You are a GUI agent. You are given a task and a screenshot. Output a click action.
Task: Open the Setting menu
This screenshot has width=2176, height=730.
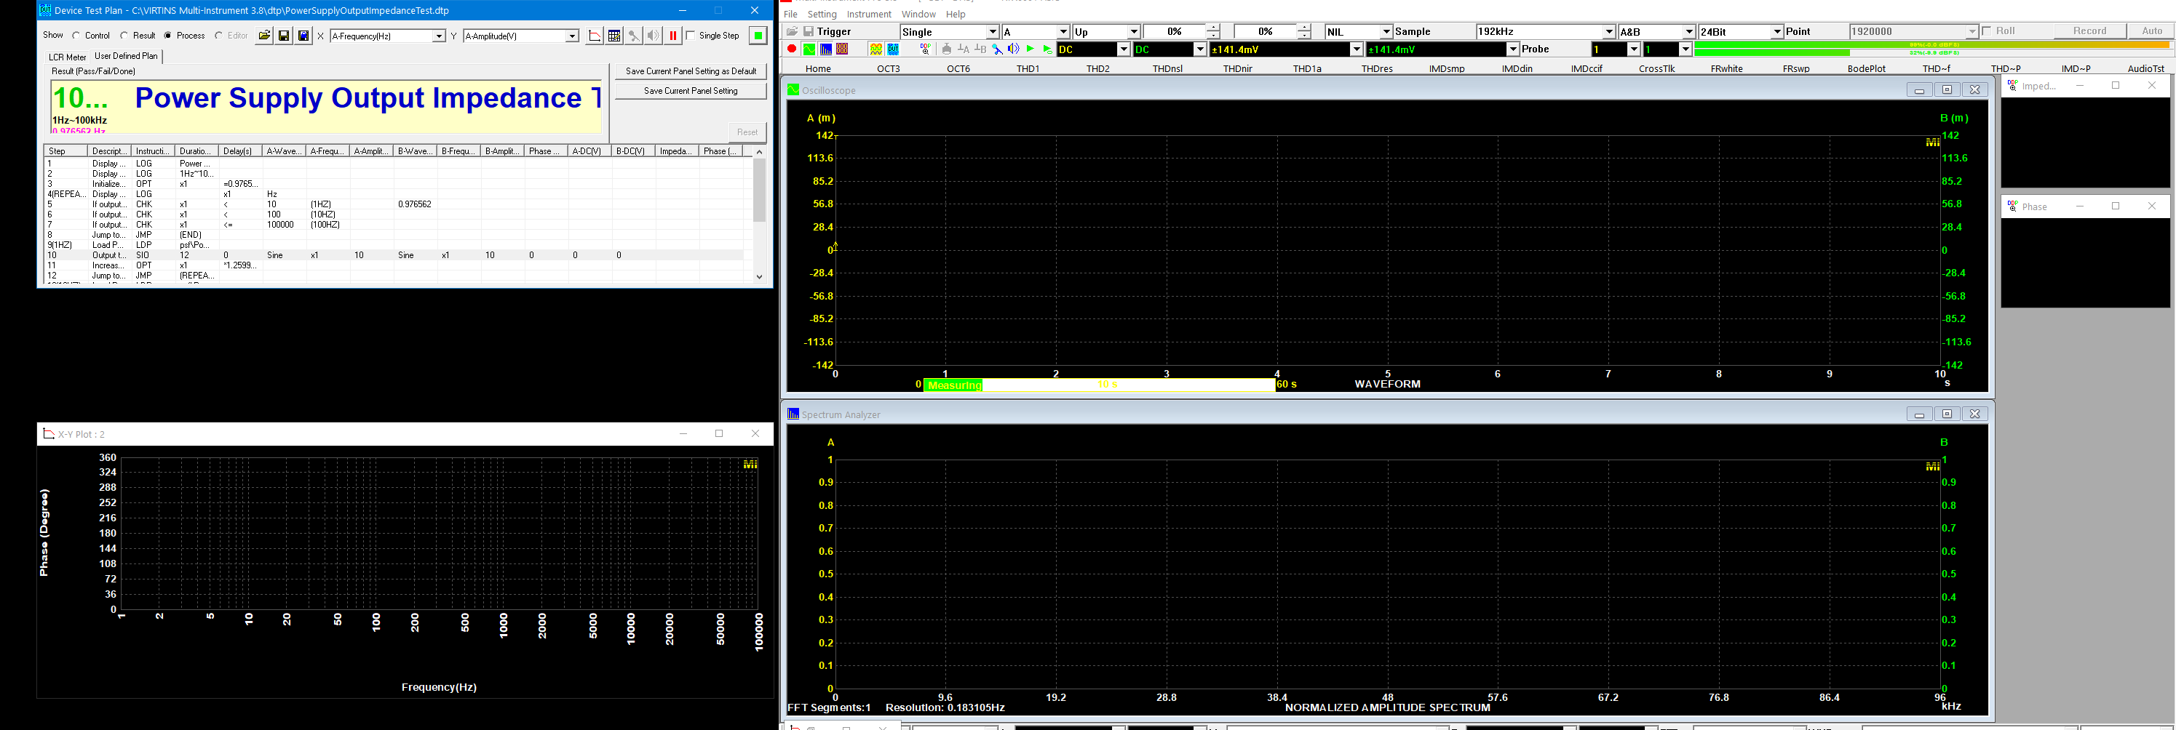(822, 15)
